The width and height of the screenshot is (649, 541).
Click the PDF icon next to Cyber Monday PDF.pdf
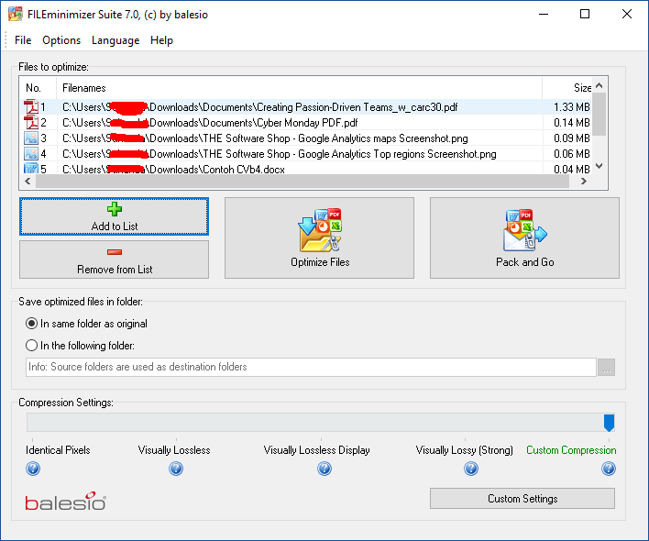[30, 123]
